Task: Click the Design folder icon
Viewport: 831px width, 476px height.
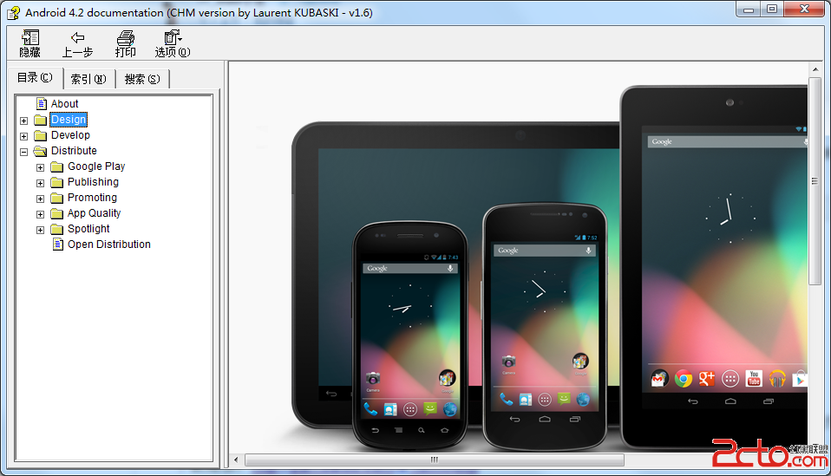Action: (40, 120)
